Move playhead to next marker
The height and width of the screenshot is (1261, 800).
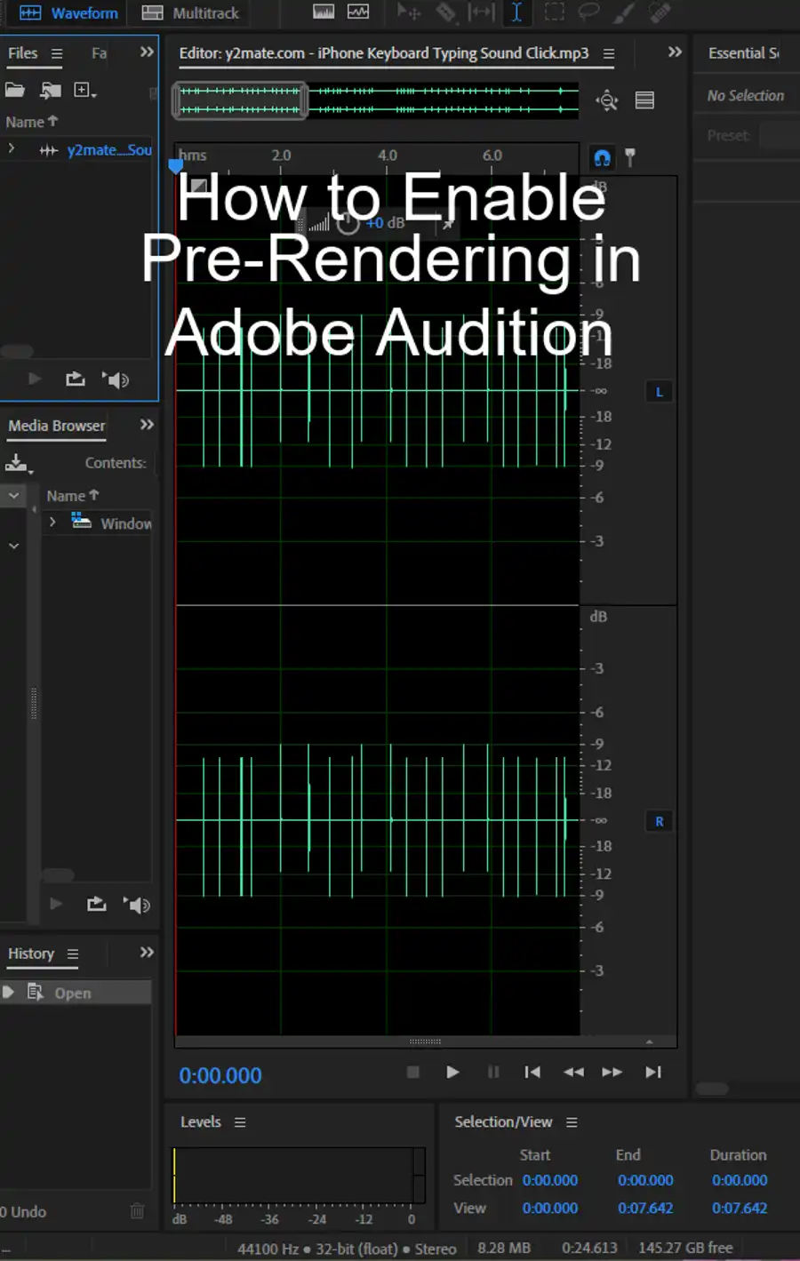(653, 1073)
